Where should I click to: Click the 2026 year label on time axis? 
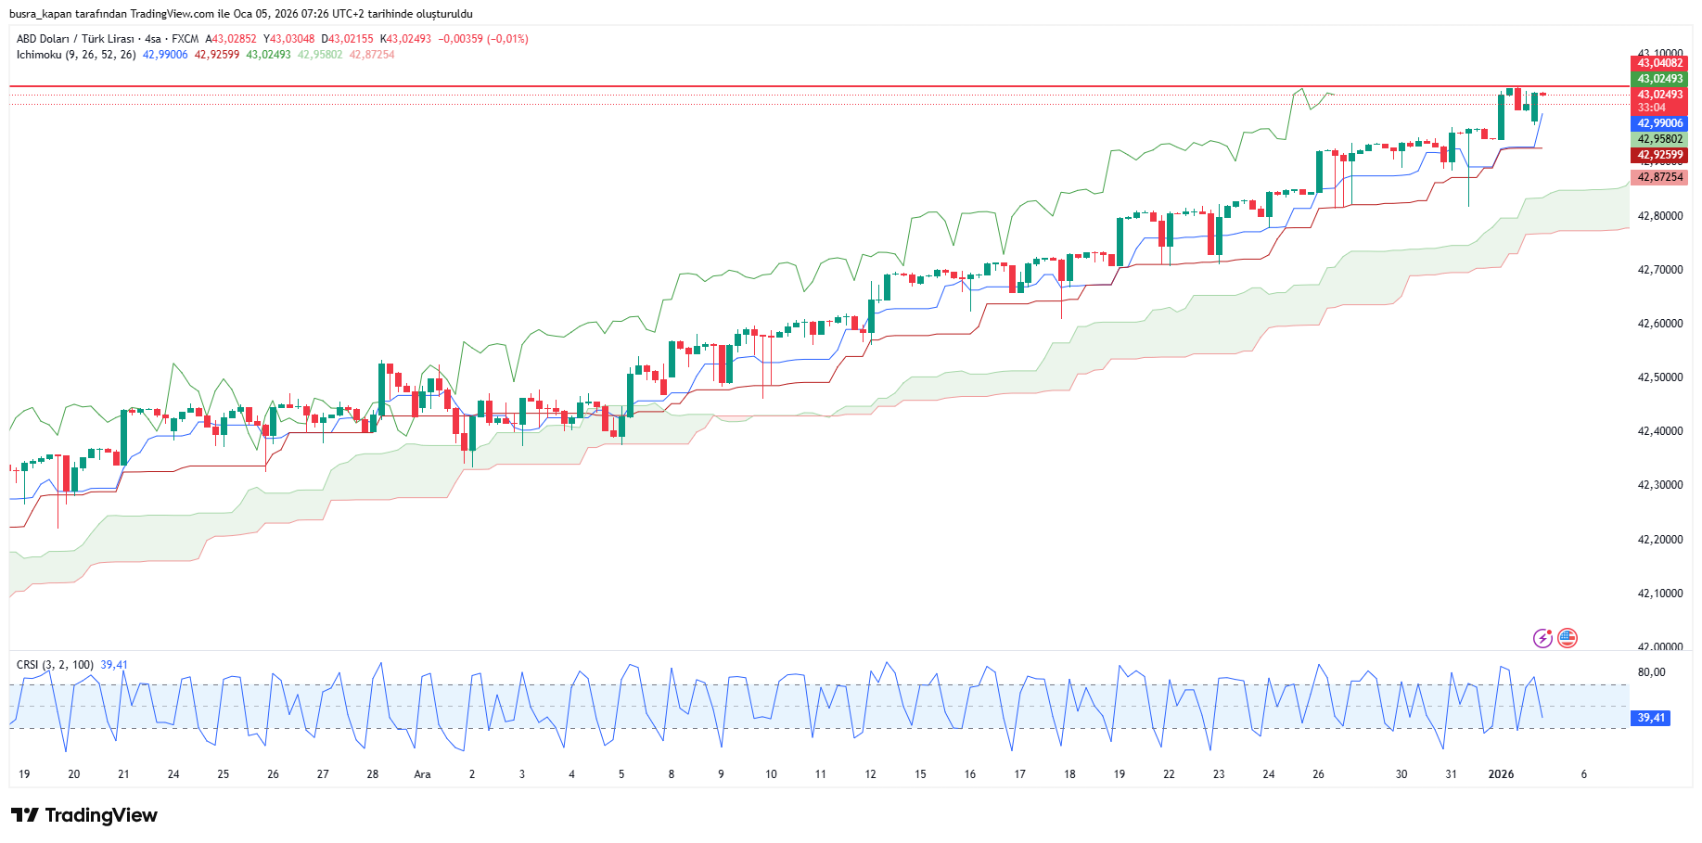pos(1500,774)
